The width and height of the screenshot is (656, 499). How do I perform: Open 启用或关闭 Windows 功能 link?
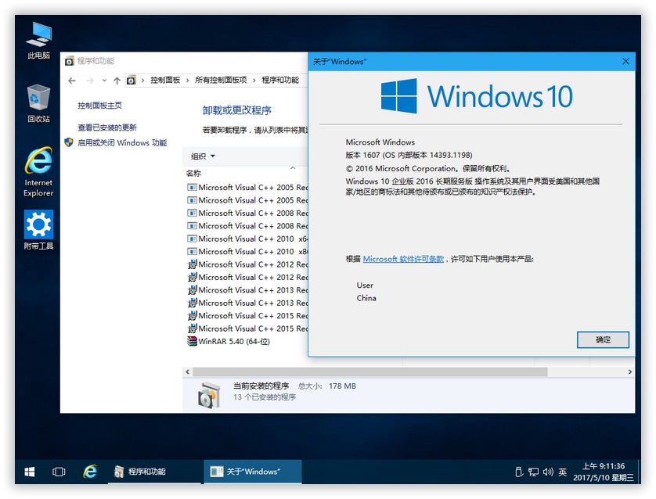(122, 143)
